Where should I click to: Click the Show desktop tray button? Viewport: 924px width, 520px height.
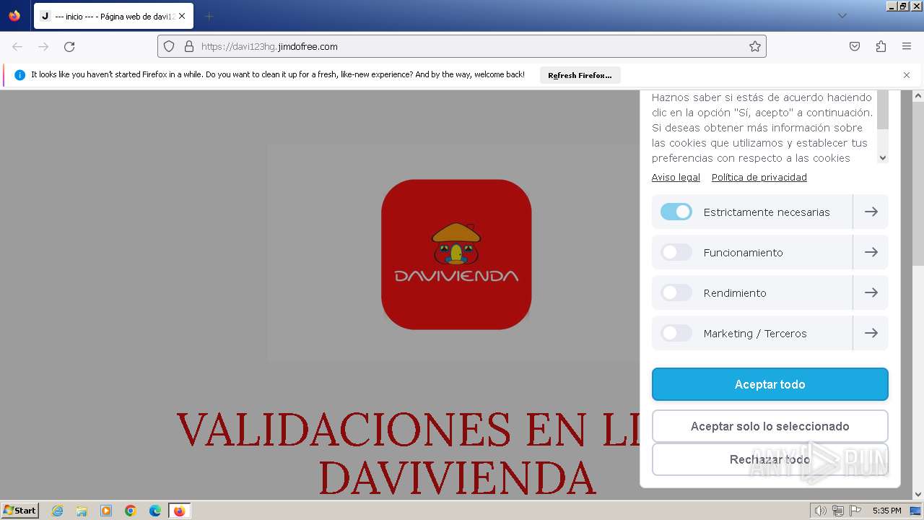tap(915, 511)
